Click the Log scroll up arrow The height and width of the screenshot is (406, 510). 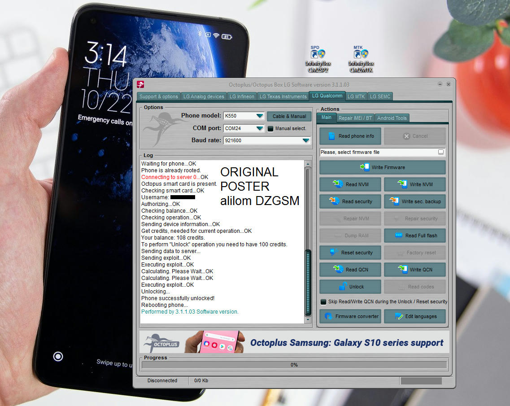coord(308,164)
